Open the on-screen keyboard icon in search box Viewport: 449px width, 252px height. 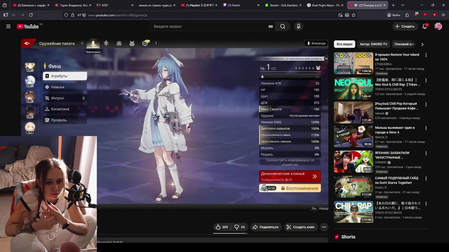(x=270, y=26)
